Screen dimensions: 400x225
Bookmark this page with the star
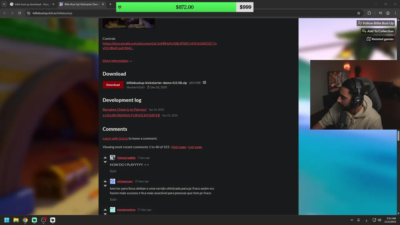[359, 13]
